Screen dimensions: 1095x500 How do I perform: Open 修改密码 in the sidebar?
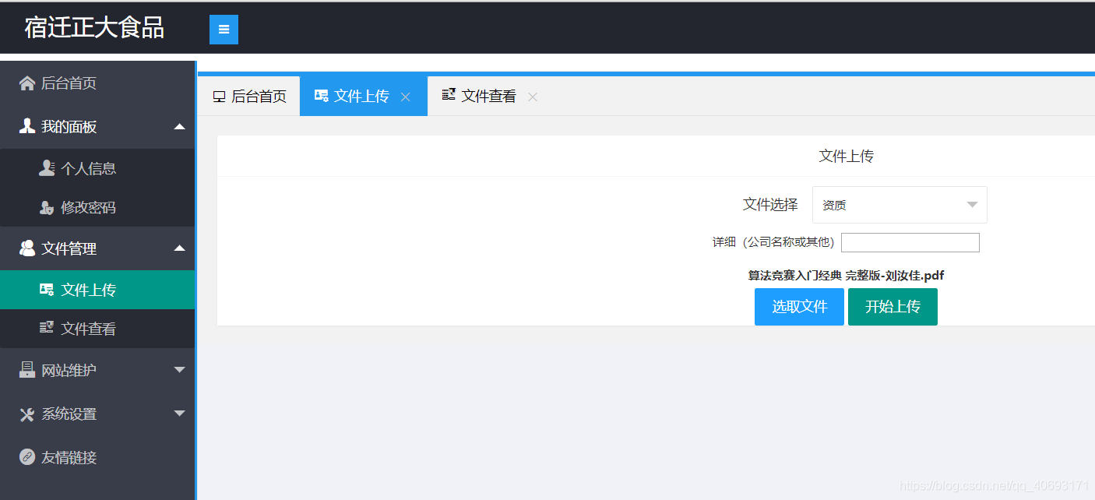97,208
